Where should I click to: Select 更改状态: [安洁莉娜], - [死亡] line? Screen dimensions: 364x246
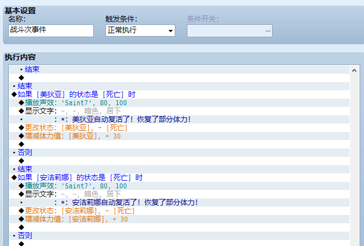[x=179, y=211]
